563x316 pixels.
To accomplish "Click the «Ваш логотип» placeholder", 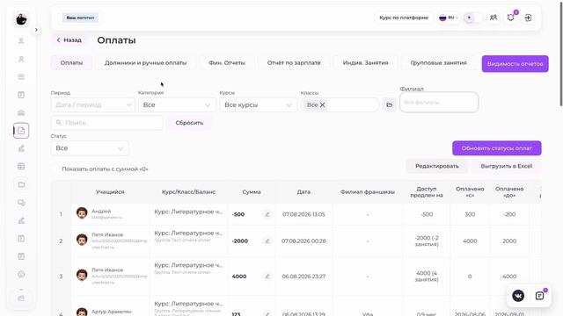I will click(80, 18).
